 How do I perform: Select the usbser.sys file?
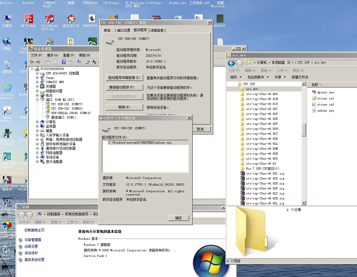[x=323, y=110]
